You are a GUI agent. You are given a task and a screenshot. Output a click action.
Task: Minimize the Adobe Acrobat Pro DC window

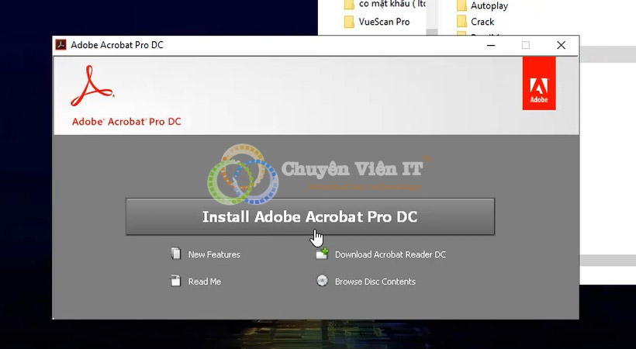(491, 45)
